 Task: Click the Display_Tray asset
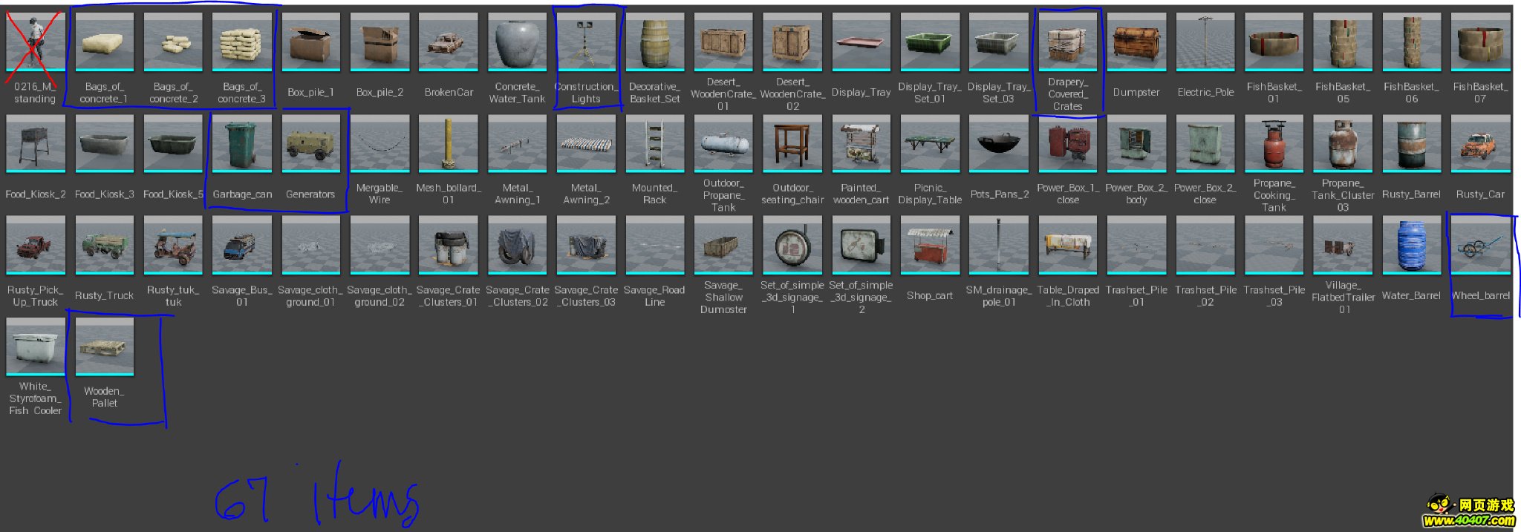tap(862, 42)
